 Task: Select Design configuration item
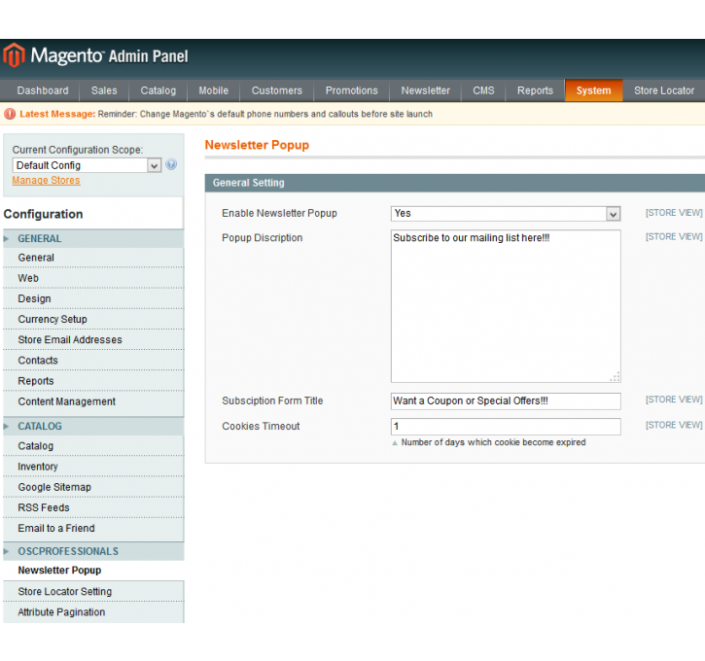93,298
